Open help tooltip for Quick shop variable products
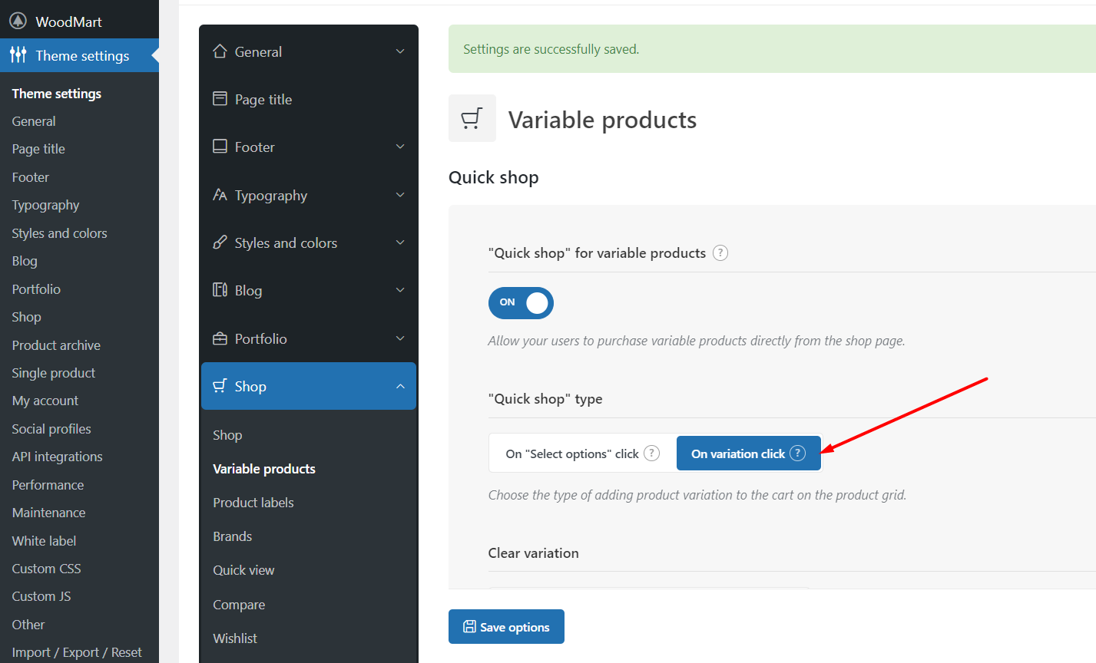Viewport: 1096px width, 663px height. point(720,252)
